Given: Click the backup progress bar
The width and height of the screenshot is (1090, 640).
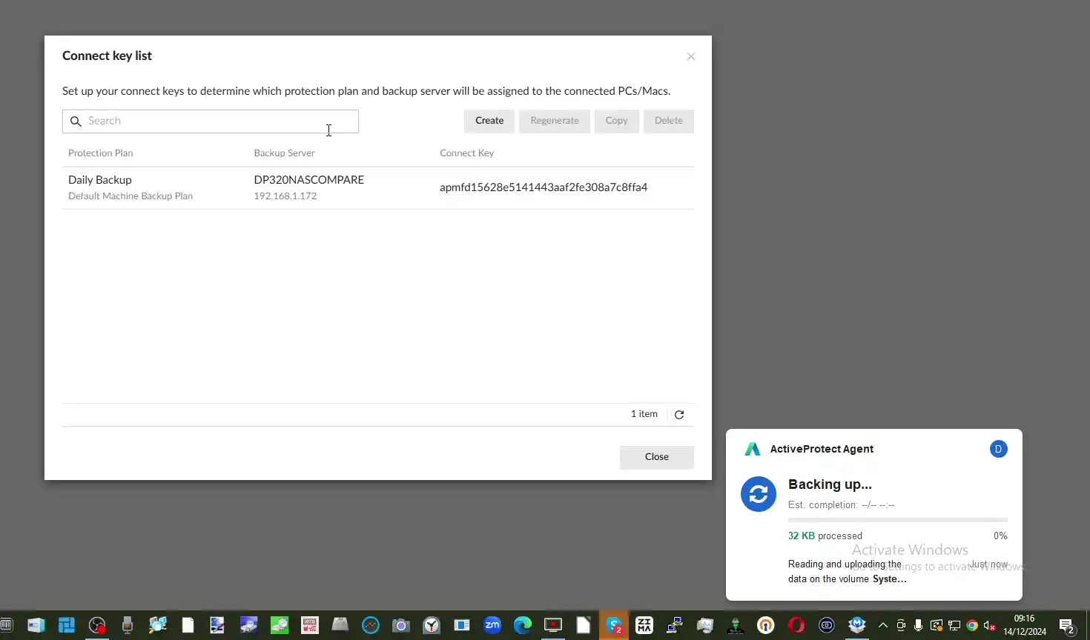Looking at the screenshot, I should (x=898, y=519).
